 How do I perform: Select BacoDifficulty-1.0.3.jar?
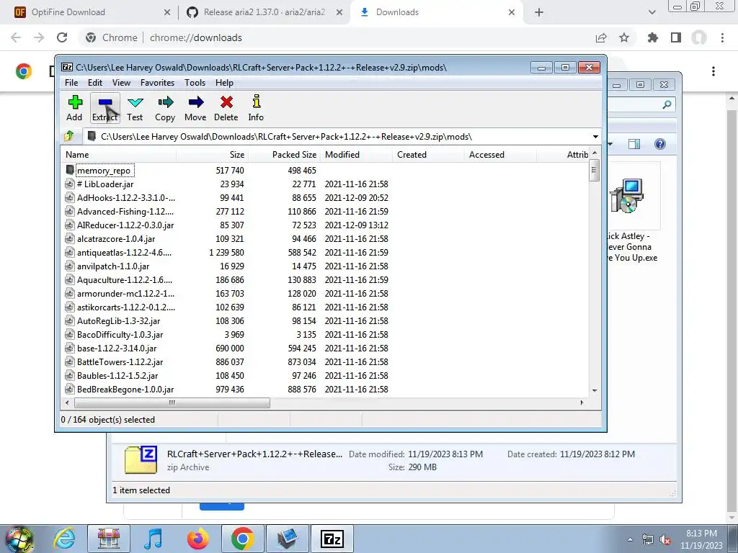coord(120,334)
